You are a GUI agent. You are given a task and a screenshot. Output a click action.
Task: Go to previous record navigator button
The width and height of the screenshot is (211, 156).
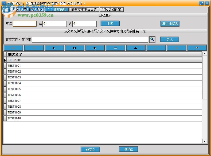click(x=34, y=48)
